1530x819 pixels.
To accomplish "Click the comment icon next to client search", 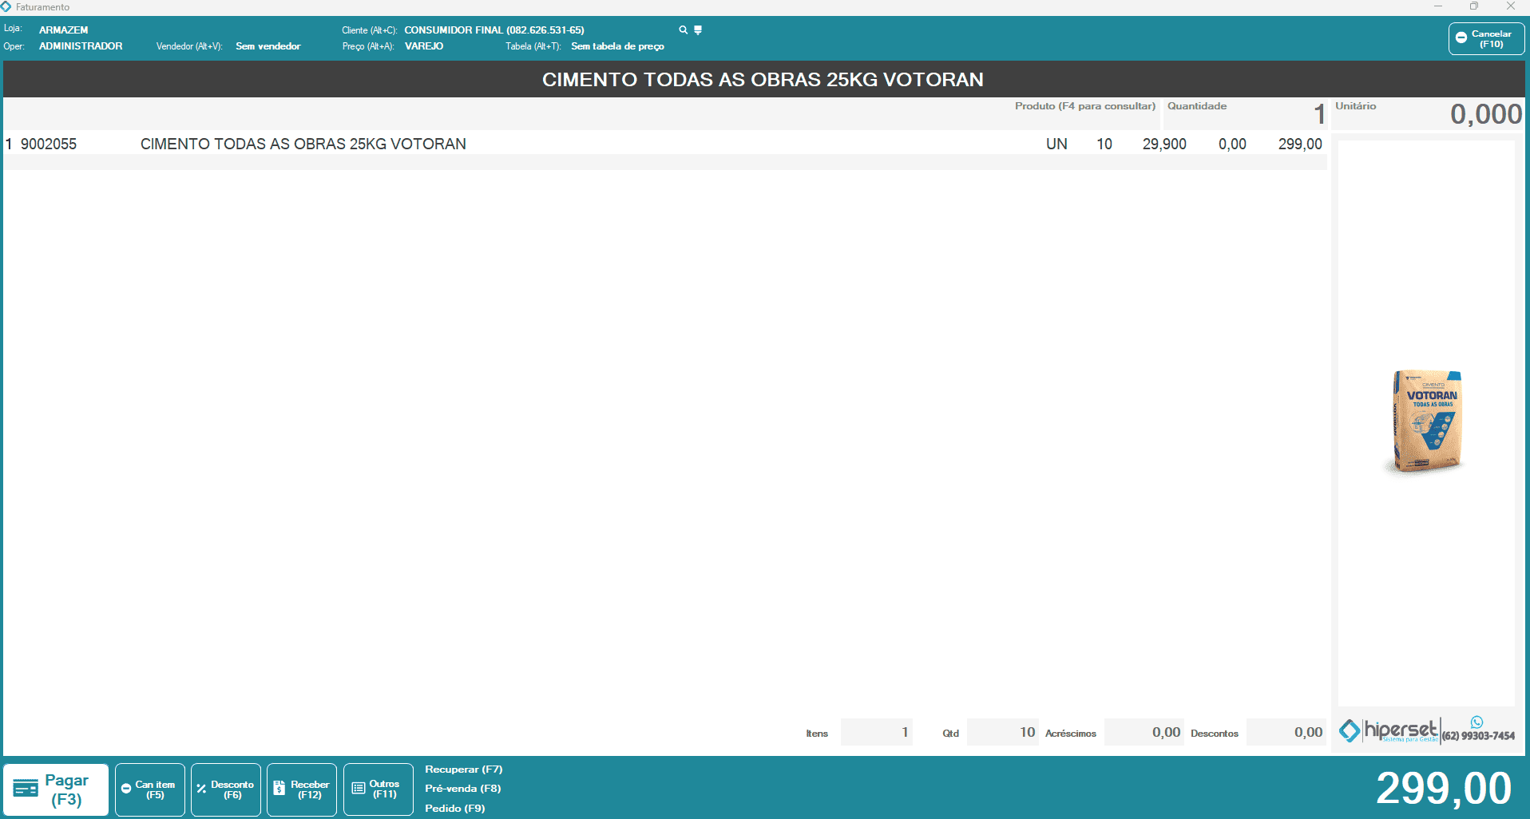I will point(698,30).
